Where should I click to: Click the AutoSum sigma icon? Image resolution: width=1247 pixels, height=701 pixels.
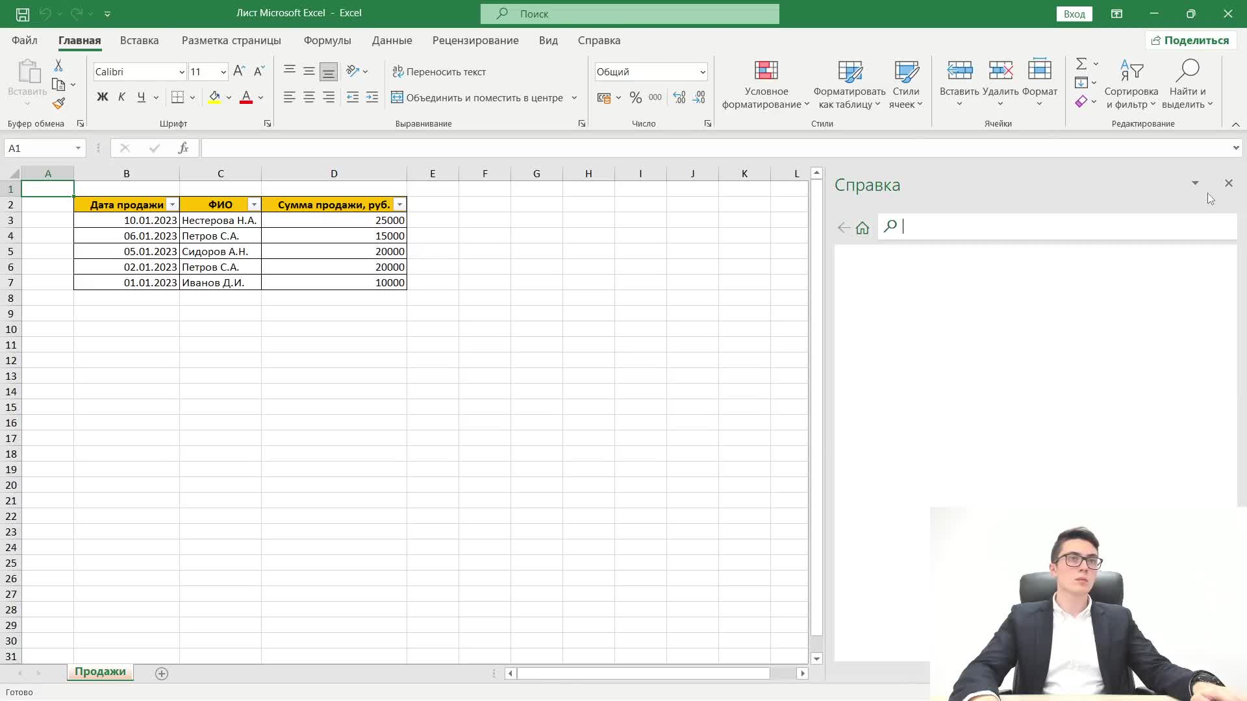pos(1081,64)
